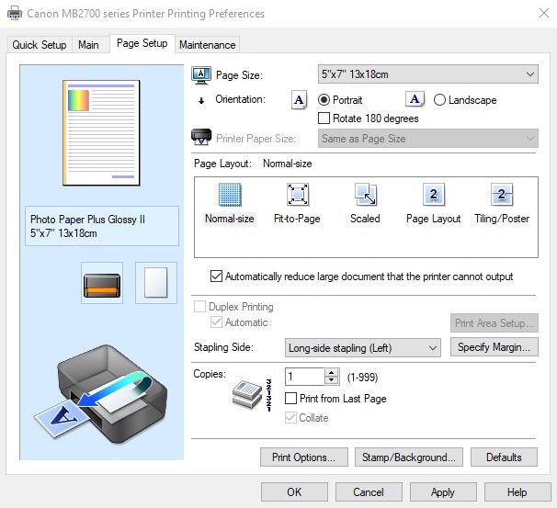Image resolution: width=557 pixels, height=508 pixels.
Task: Toggle Print from Last Page checkbox
Action: click(x=291, y=399)
